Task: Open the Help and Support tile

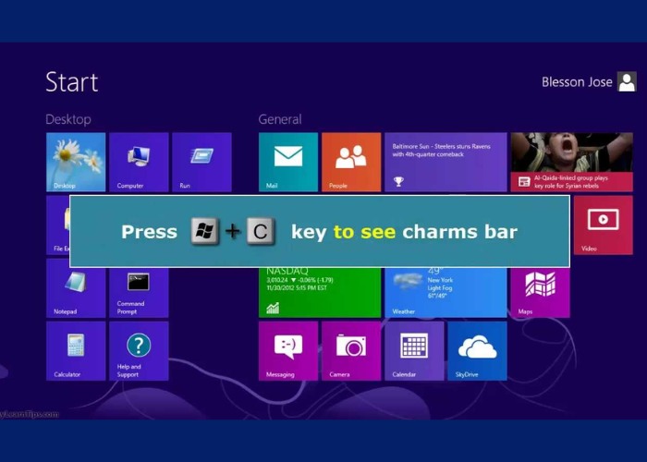Action: pyautogui.click(x=139, y=350)
